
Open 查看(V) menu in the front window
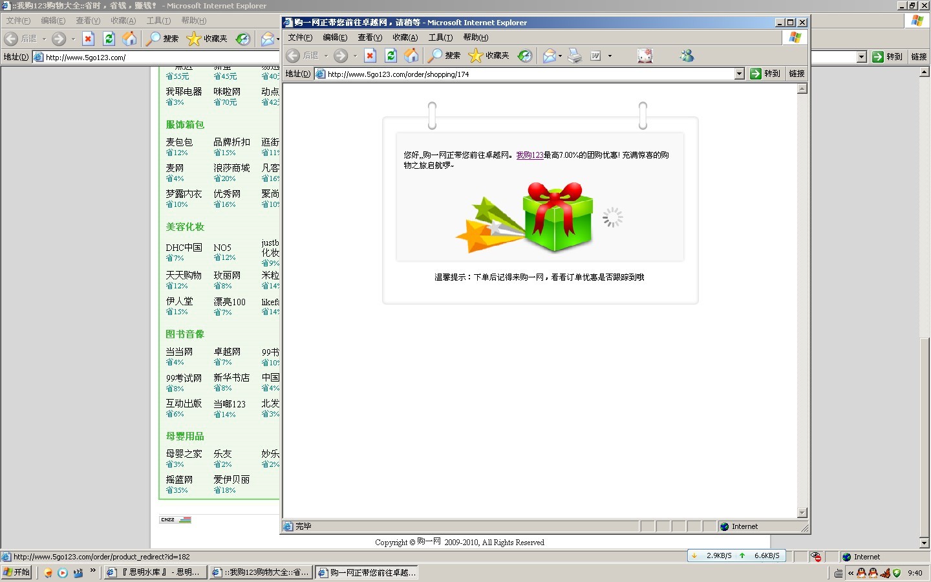tap(370, 38)
